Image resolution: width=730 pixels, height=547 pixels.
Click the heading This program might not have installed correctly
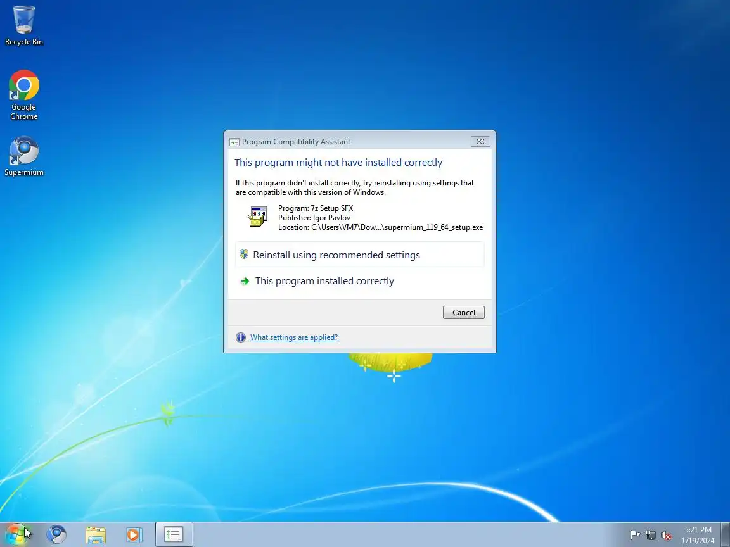[x=338, y=162]
